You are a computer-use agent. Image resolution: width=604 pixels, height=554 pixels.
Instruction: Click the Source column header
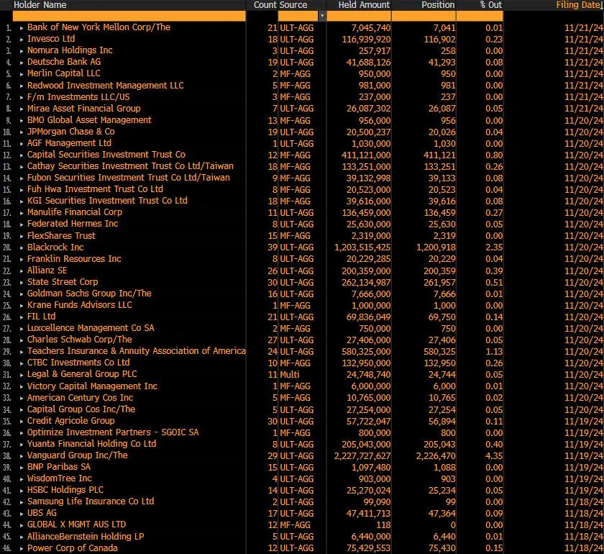[x=293, y=5]
